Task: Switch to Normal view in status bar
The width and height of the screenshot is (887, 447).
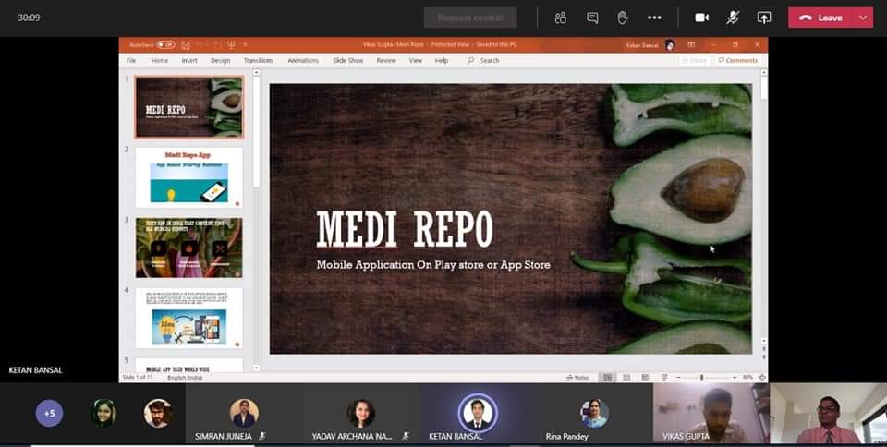Action: click(608, 377)
